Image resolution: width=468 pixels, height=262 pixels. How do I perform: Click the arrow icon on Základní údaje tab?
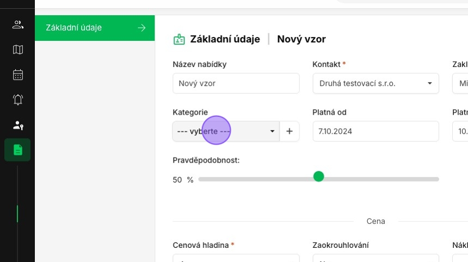point(141,28)
